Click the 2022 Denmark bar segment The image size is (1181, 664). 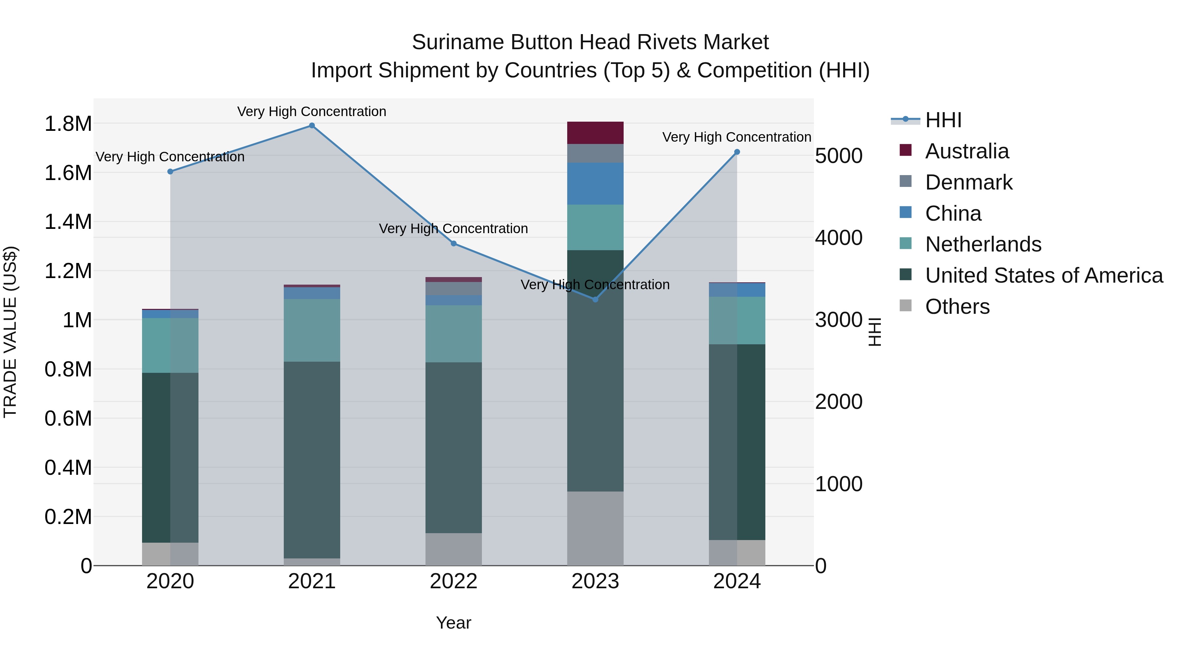(x=453, y=289)
